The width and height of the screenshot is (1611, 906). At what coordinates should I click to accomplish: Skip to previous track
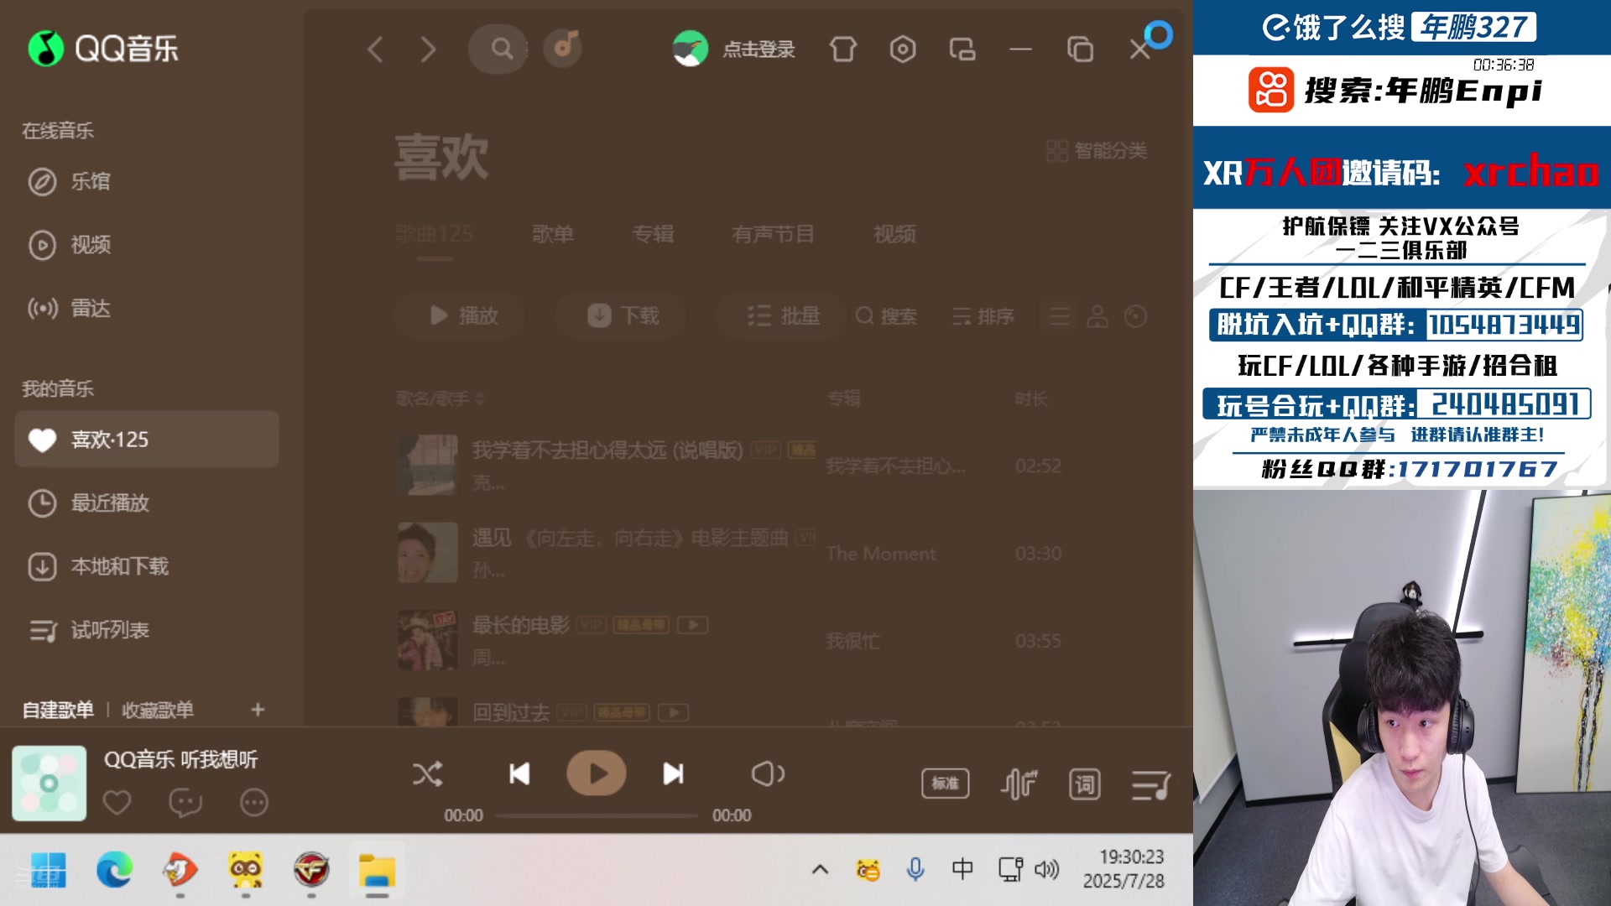click(x=519, y=773)
